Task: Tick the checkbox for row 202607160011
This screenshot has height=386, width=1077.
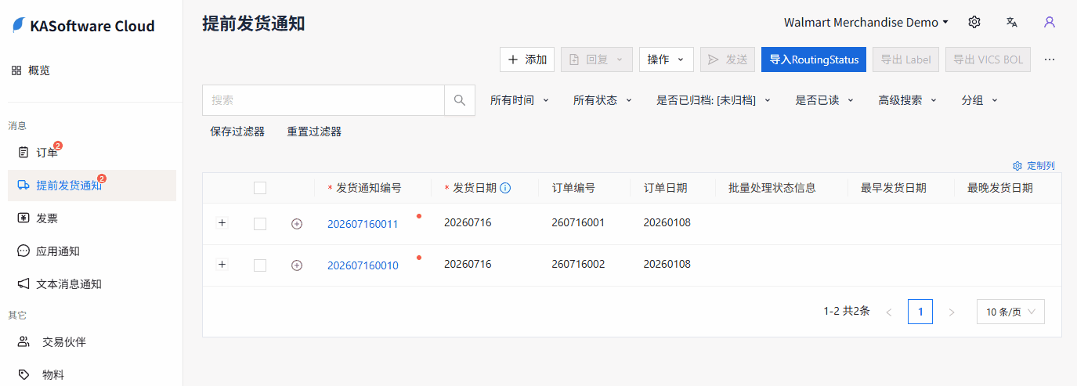Action: (x=260, y=224)
